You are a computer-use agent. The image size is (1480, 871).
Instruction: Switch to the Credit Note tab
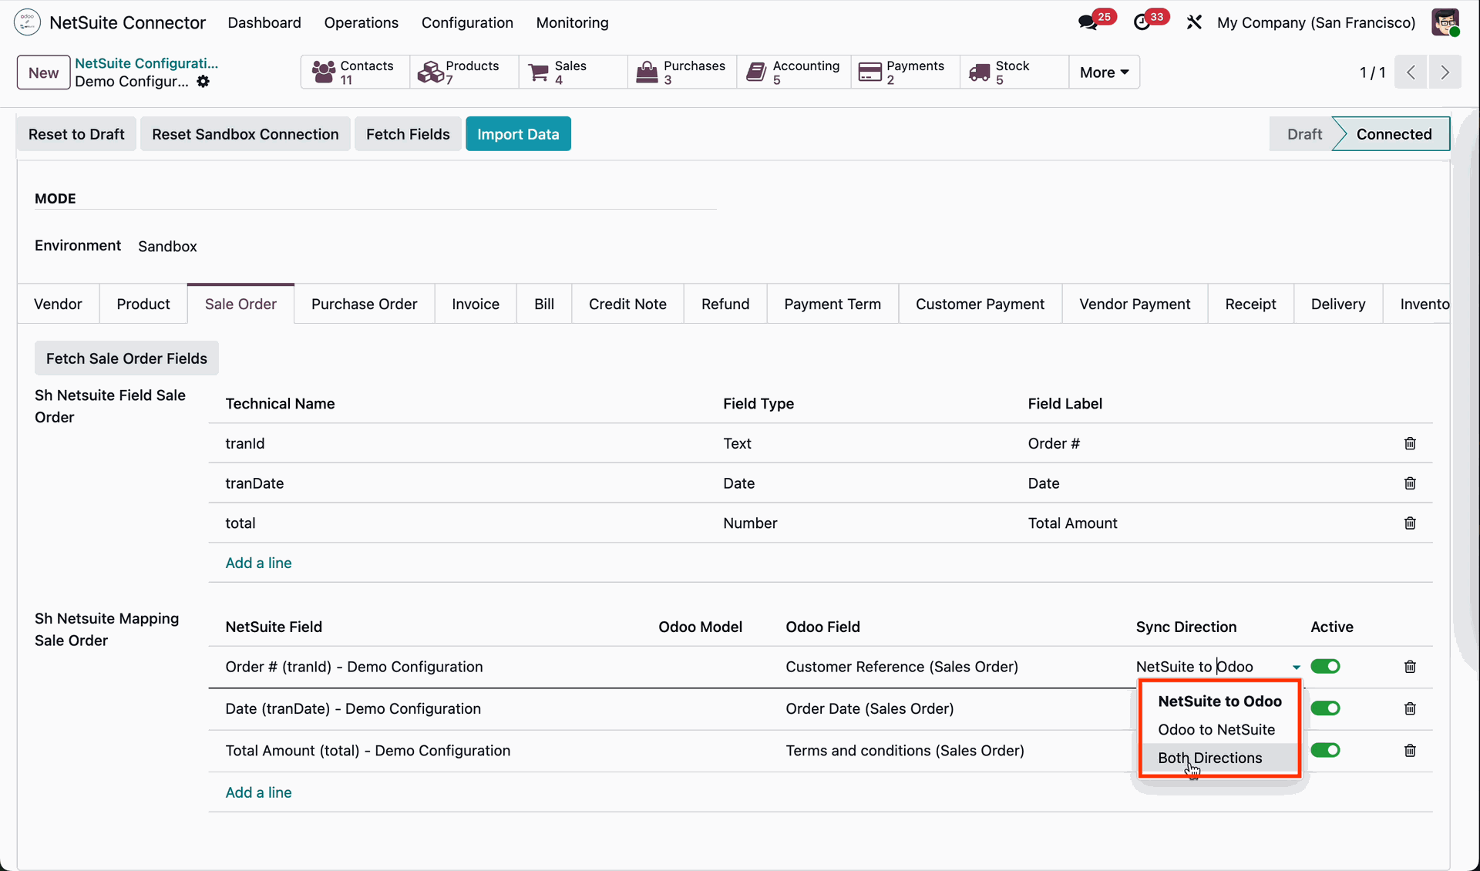click(627, 304)
